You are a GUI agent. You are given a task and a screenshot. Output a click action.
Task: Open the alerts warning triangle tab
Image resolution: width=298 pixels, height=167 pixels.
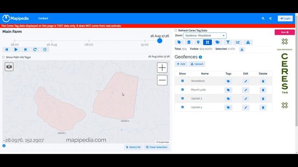point(248,42)
